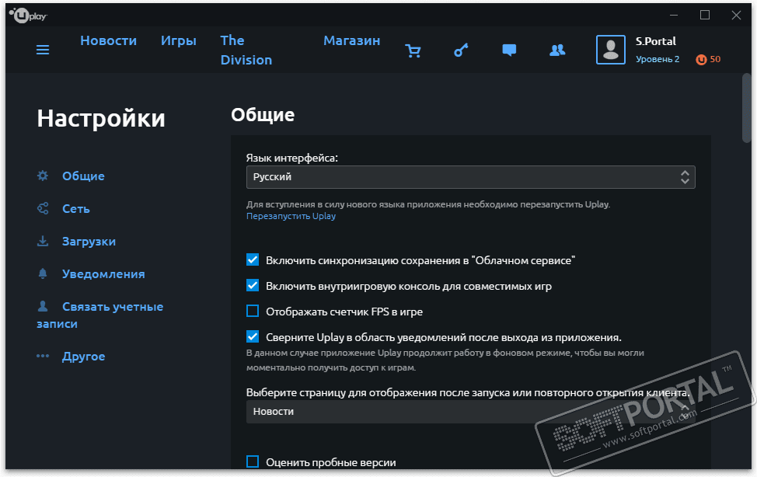Image resolution: width=757 pixels, height=477 pixels.
Task: Uncheck minimize Uplay to notification area
Action: [253, 336]
